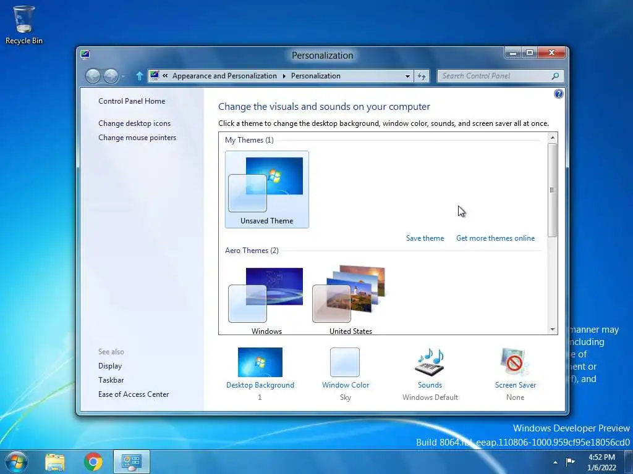This screenshot has width=633, height=474.
Task: Expand the address bar history dropdown
Action: 407,76
